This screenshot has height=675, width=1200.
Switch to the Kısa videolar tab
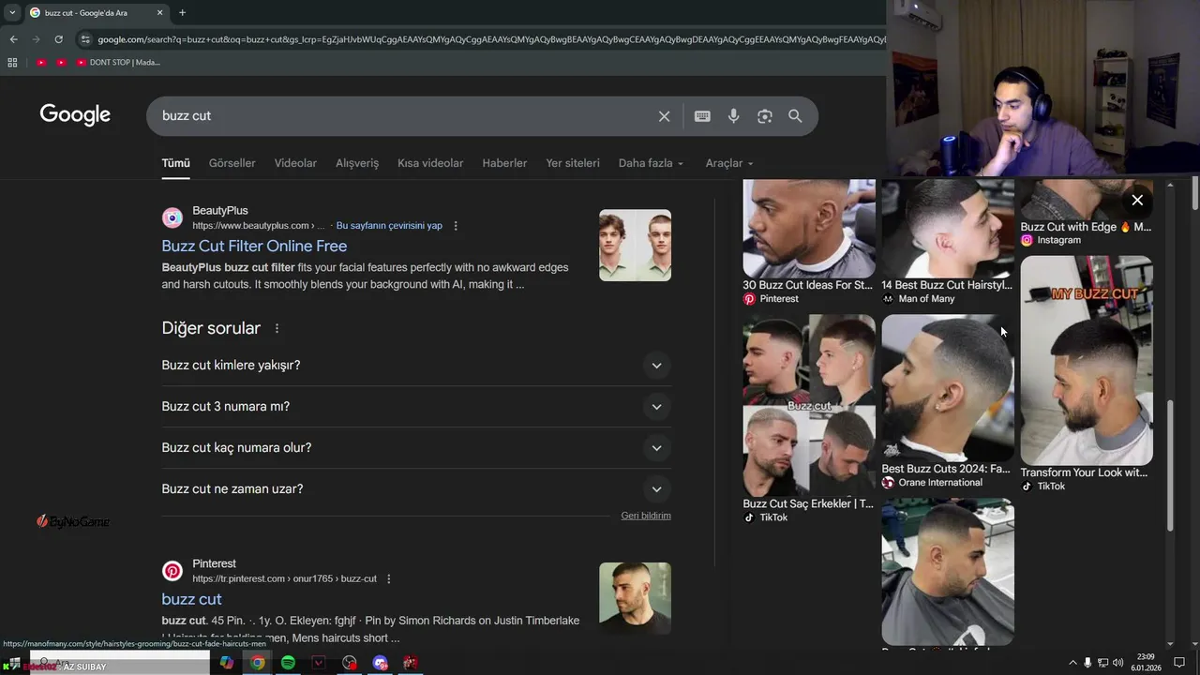pos(430,163)
